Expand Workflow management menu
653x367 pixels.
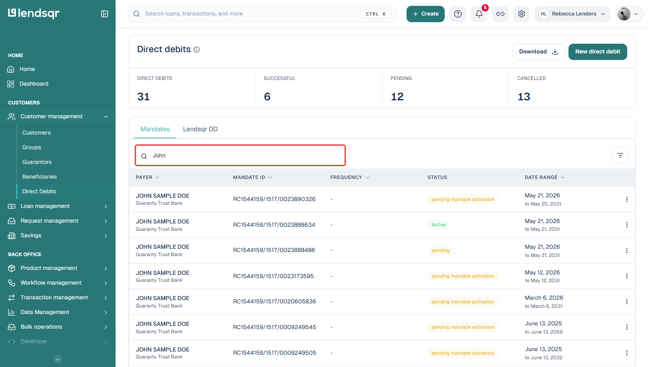pyautogui.click(x=58, y=283)
